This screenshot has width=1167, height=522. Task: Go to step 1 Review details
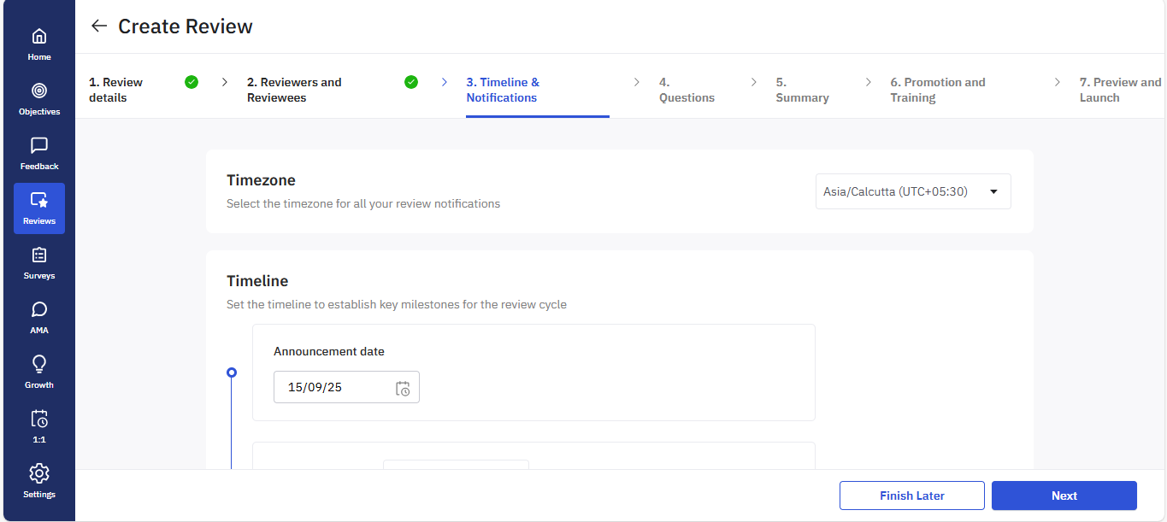(x=116, y=90)
